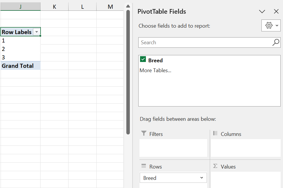283x188 pixels.
Task: Select row label cell 2
Action: point(20,49)
